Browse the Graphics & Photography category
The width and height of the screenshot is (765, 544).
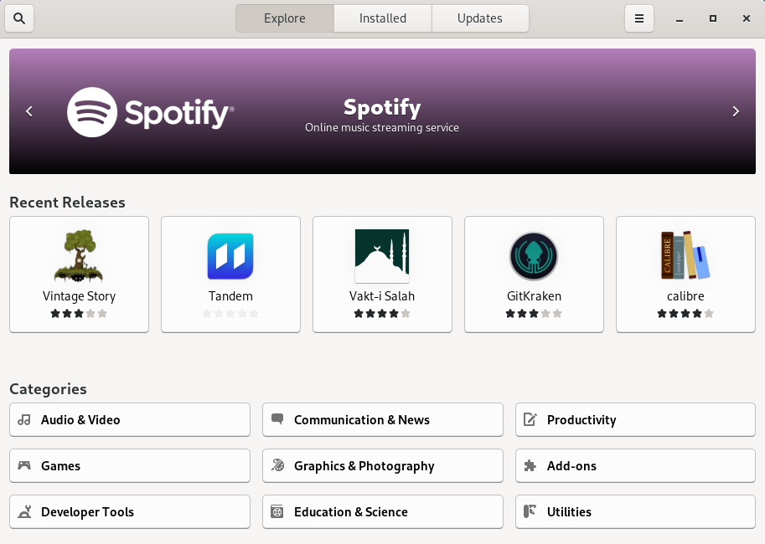coord(383,466)
